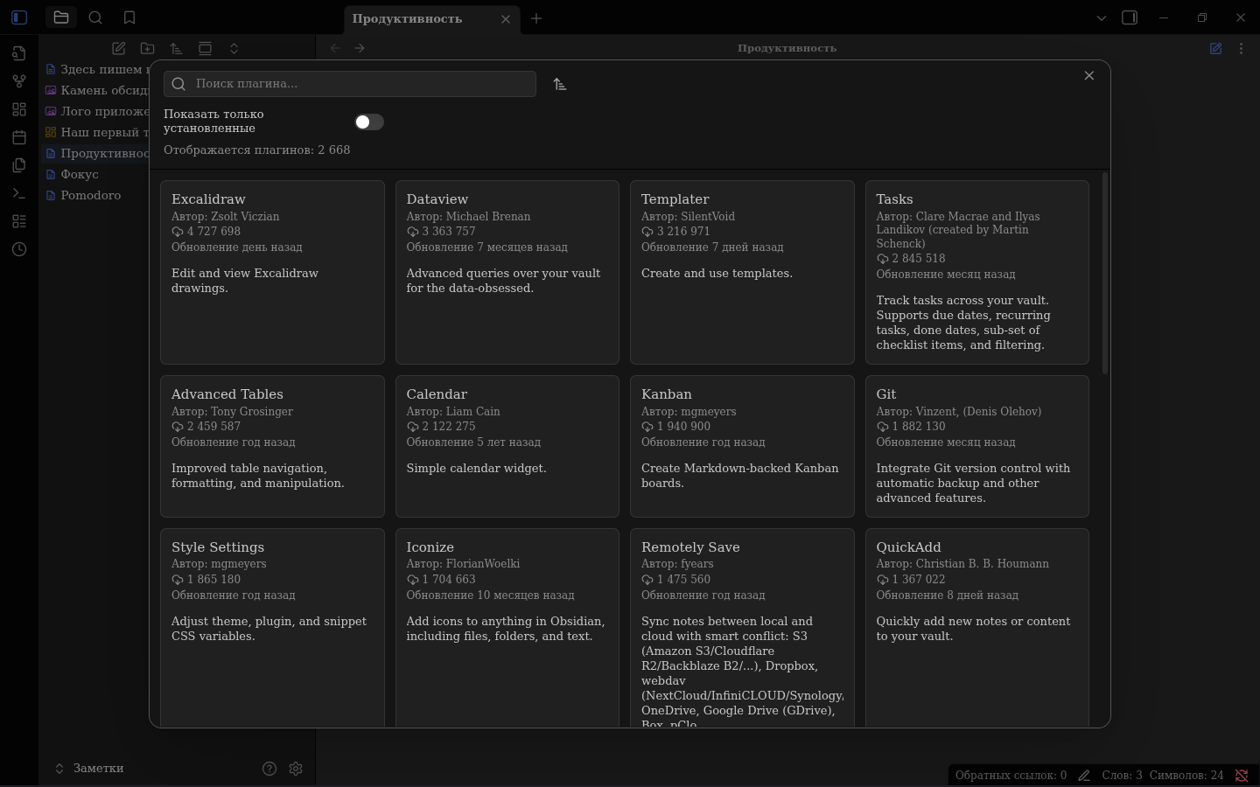This screenshot has height=787, width=1260.
Task: Open command palette ribbon icon
Action: coord(19,193)
